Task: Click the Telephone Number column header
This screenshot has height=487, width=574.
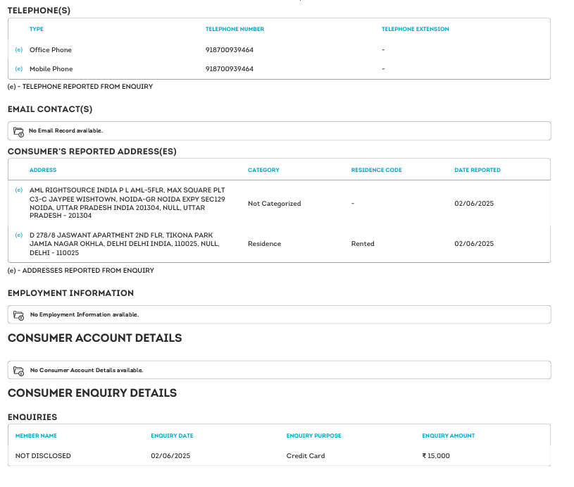Action: coord(235,30)
